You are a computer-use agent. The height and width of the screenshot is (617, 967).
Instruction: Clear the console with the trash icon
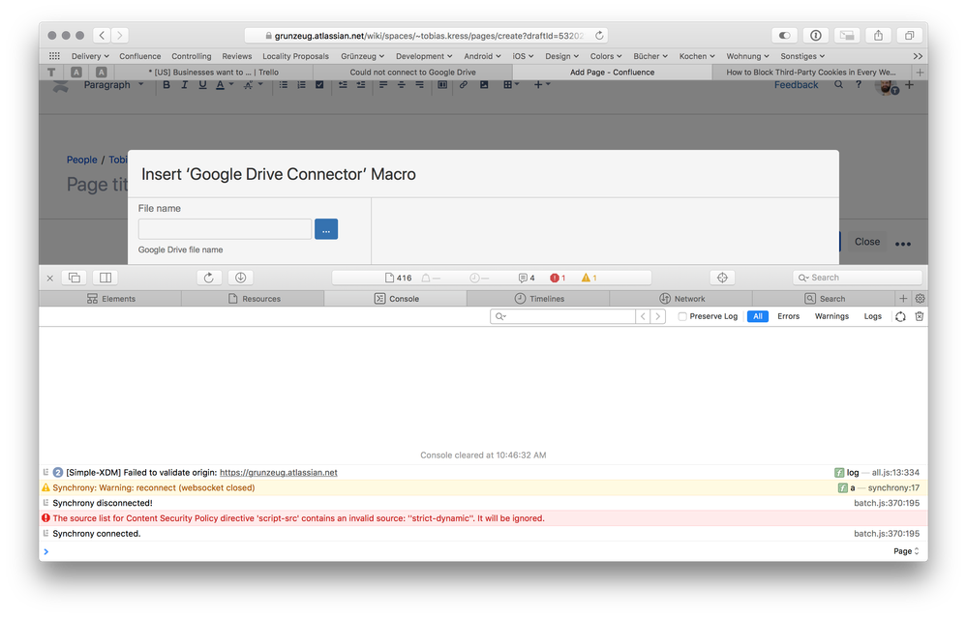pos(919,316)
